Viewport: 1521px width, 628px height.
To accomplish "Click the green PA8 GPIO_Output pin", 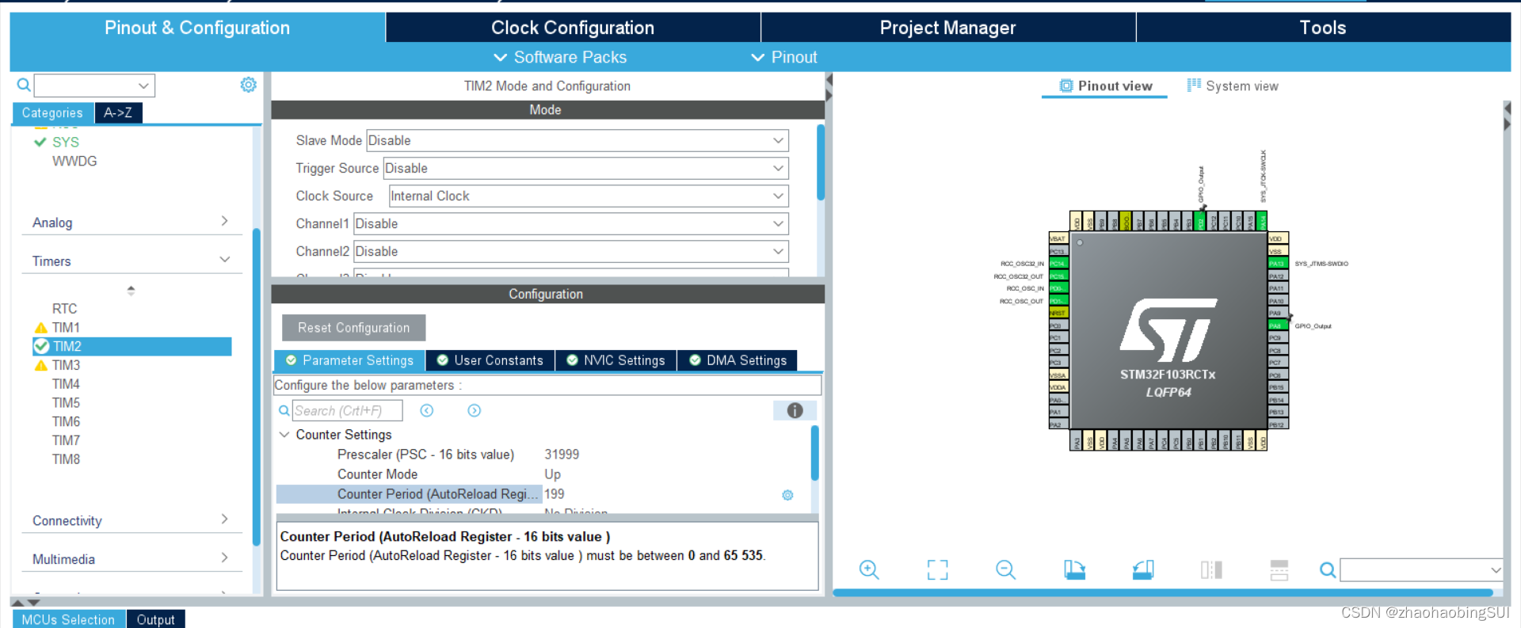I will [1278, 325].
